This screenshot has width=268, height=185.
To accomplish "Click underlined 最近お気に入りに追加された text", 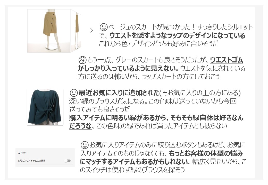I will coord(119,93).
